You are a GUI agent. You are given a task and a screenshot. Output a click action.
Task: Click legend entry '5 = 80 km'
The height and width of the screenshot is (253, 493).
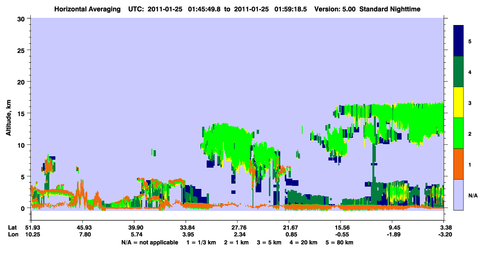point(340,242)
